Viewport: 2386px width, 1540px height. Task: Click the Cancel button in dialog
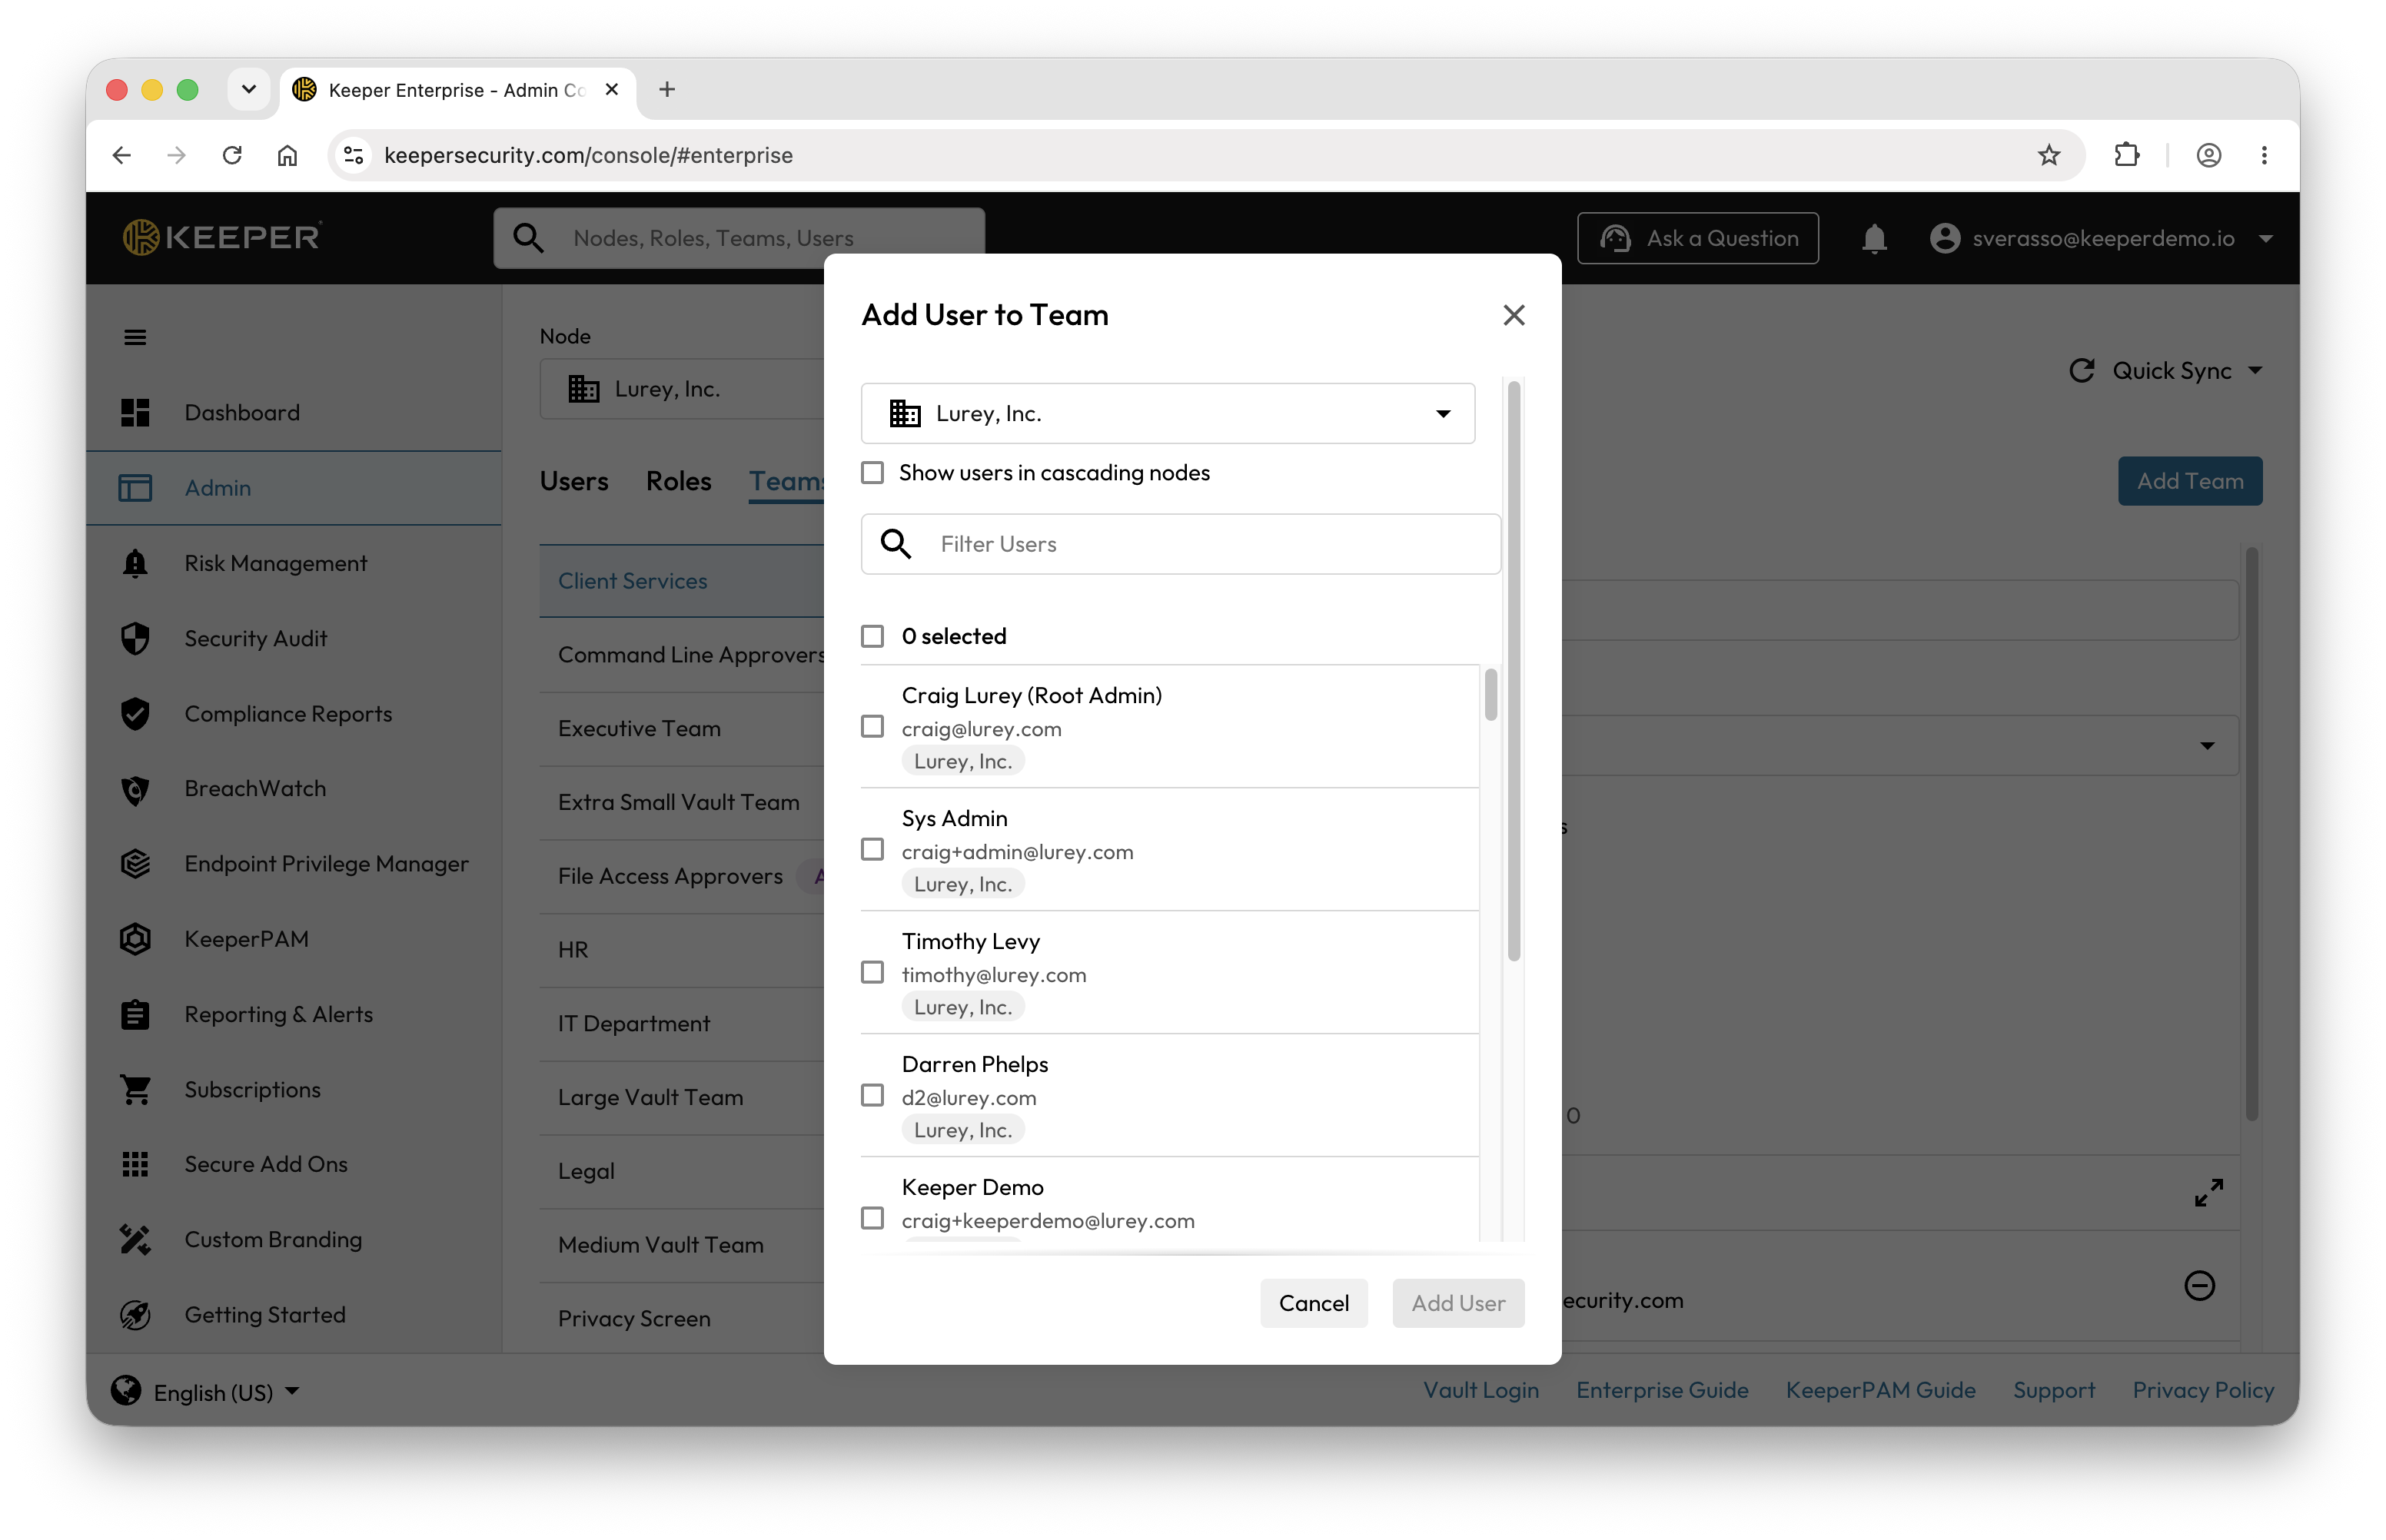(x=1313, y=1303)
